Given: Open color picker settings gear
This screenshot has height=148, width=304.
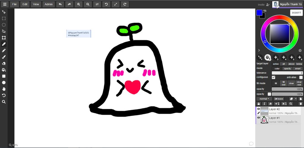Looking at the screenshot, I should coord(300,50).
